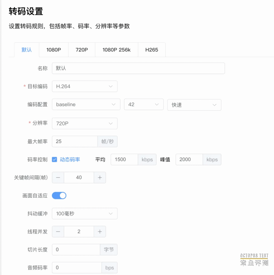The height and width of the screenshot is (275, 274).
Task: Click the 切片长度 input field
Action: tap(76, 249)
